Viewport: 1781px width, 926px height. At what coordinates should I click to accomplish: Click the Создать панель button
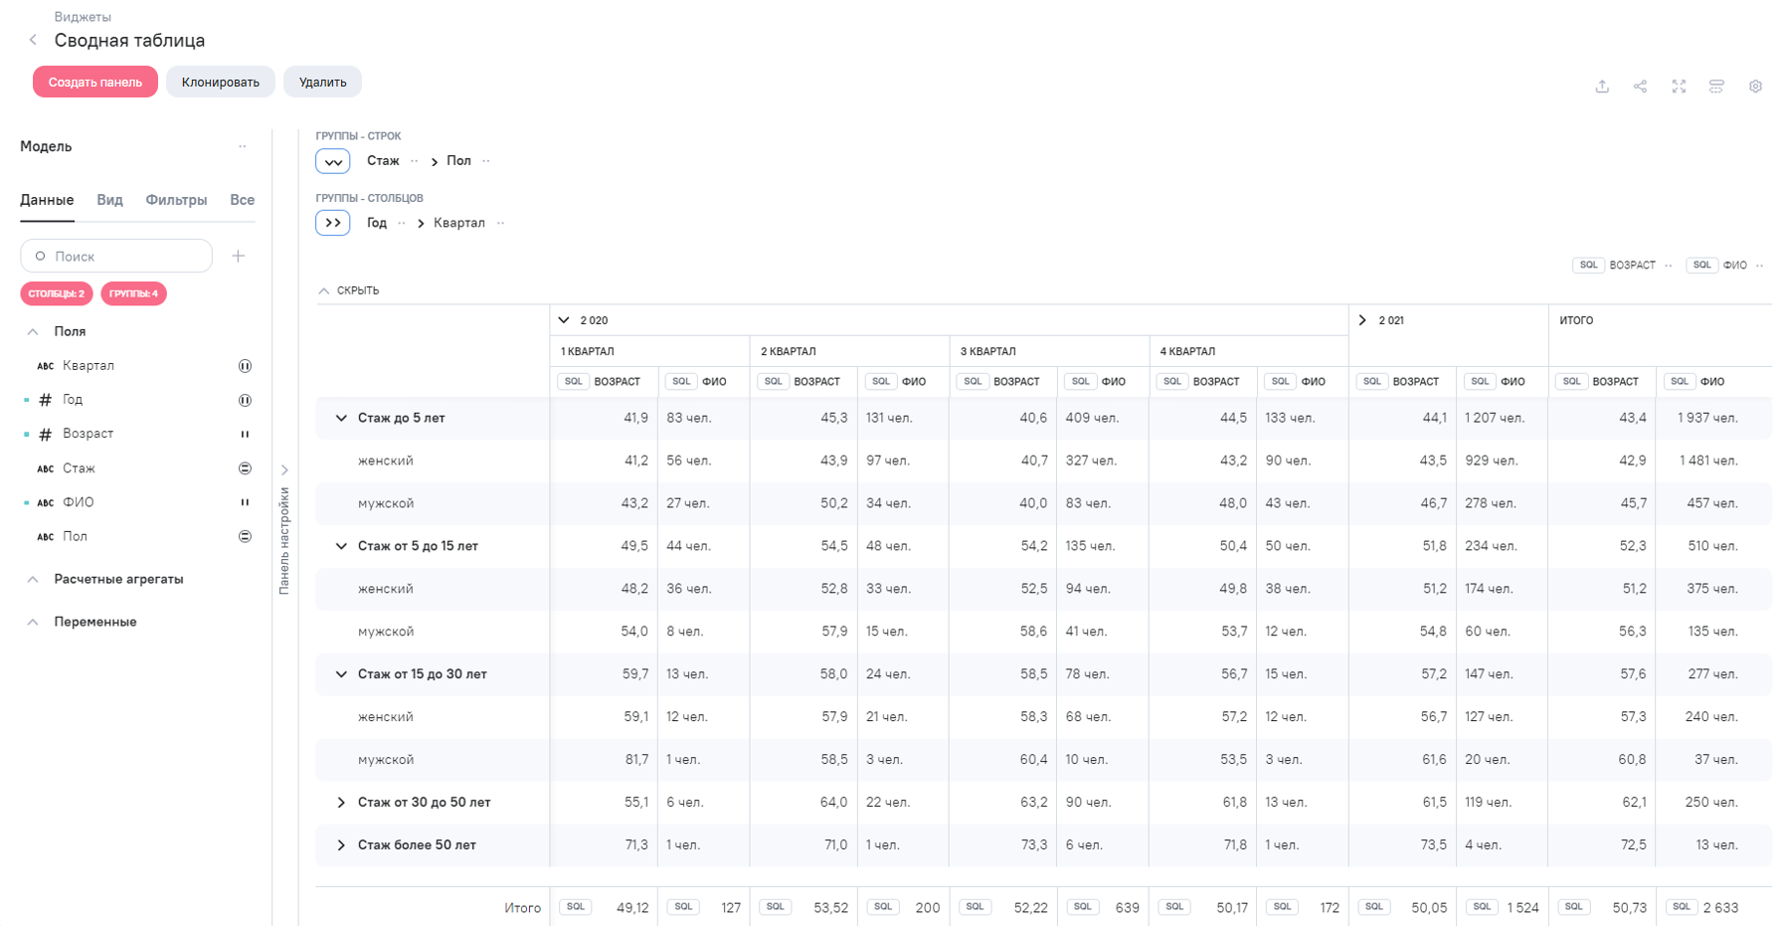[x=95, y=82]
